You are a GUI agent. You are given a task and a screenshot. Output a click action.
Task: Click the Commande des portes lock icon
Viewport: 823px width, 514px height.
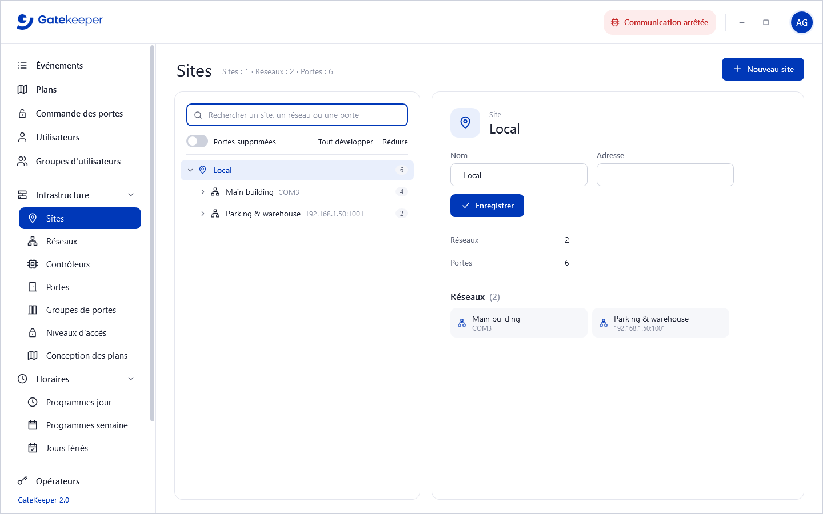click(x=22, y=113)
